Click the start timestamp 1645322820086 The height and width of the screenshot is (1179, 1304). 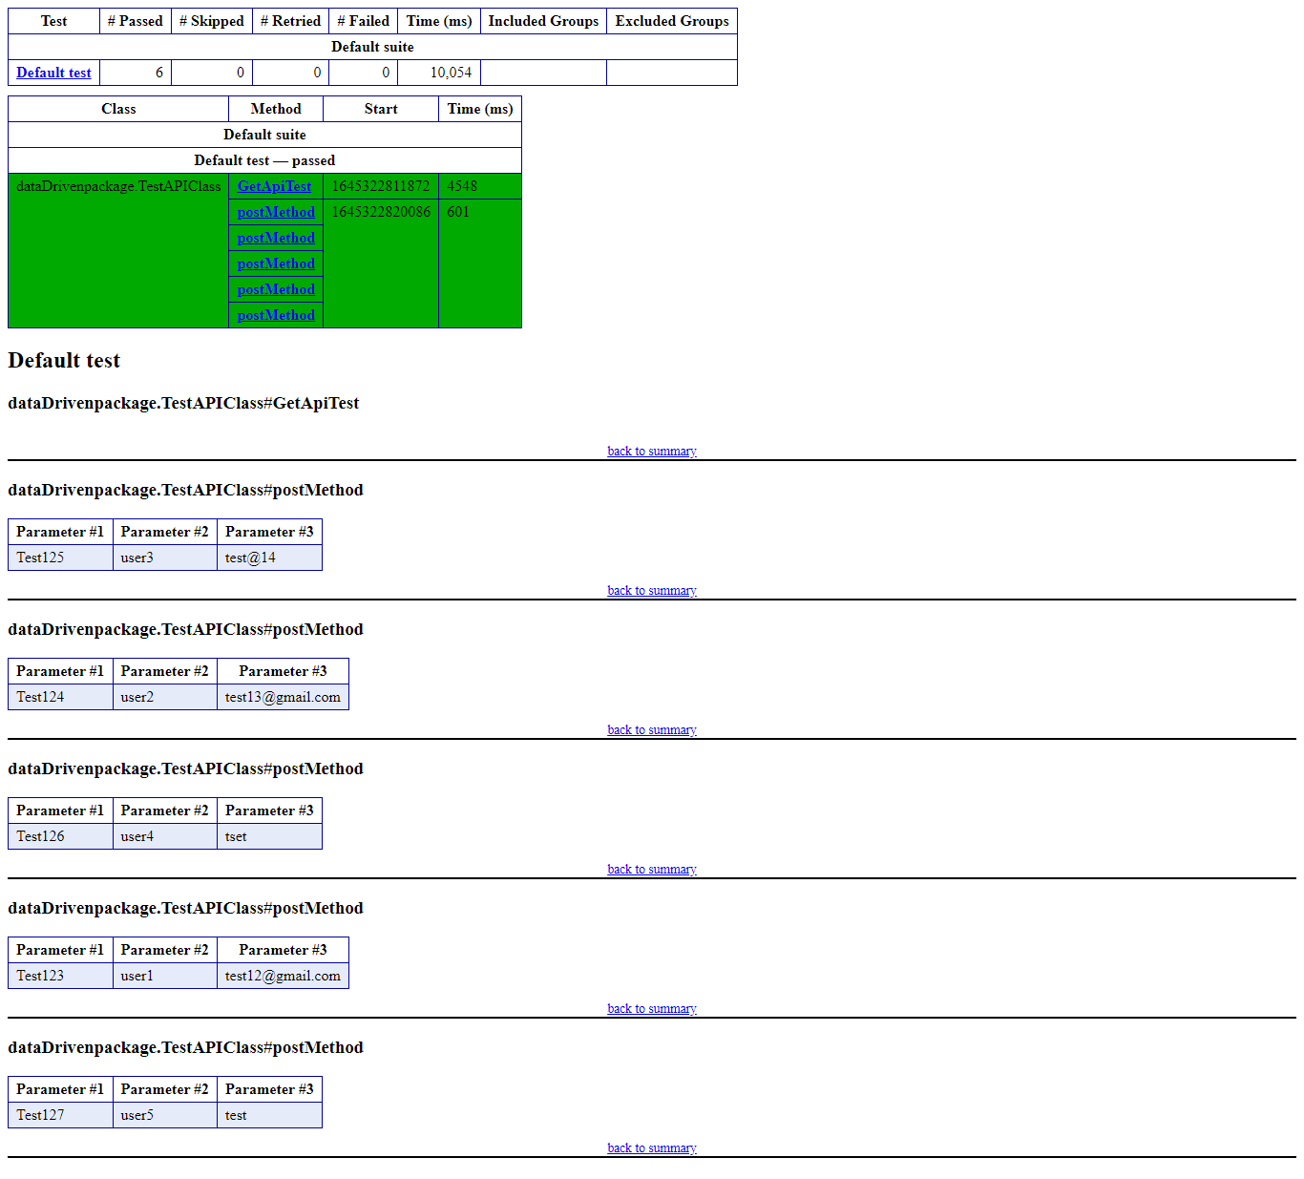point(381,212)
